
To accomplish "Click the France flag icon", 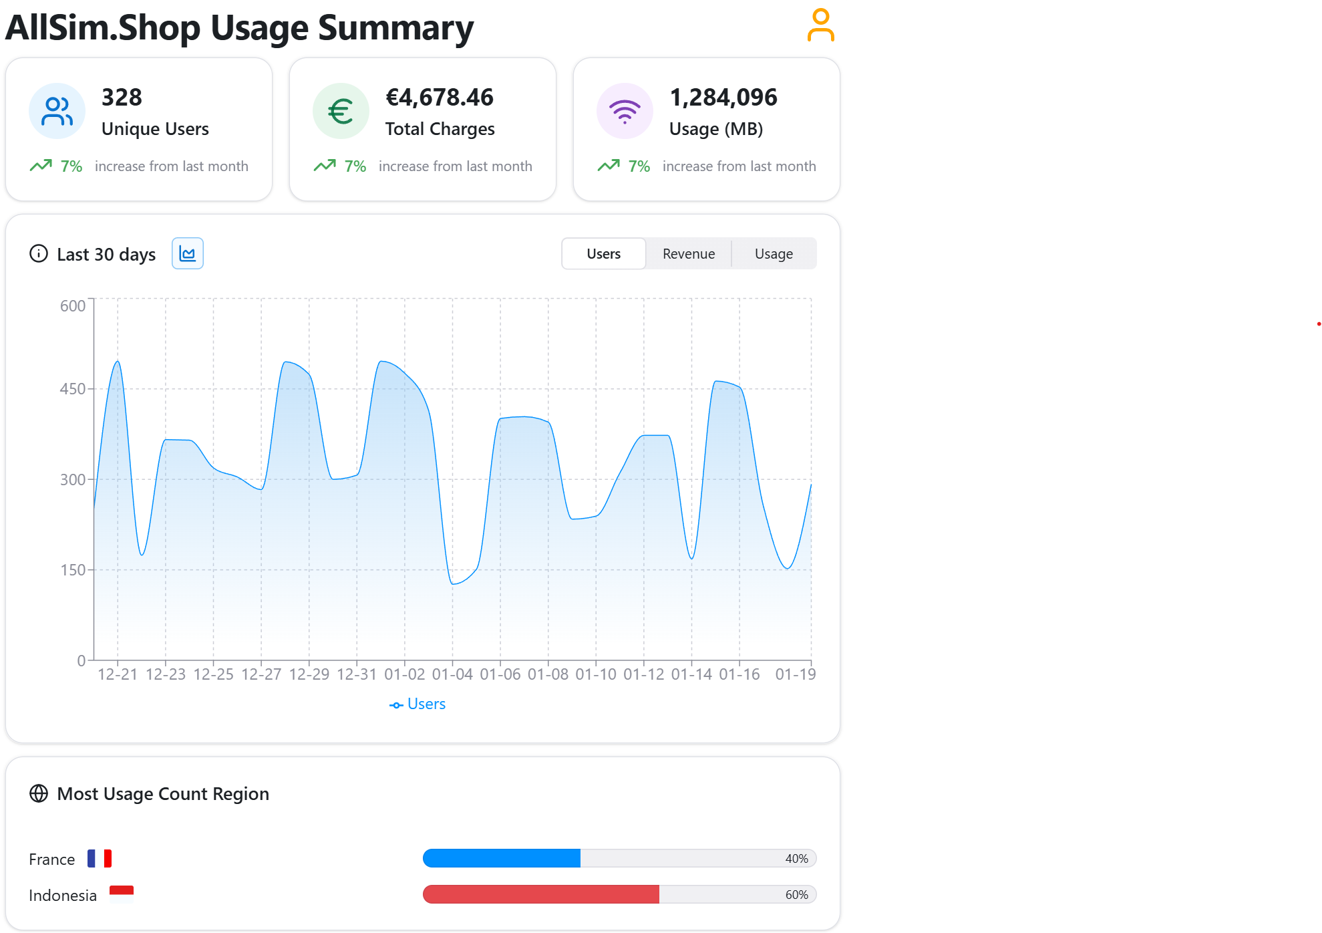I will click(100, 859).
